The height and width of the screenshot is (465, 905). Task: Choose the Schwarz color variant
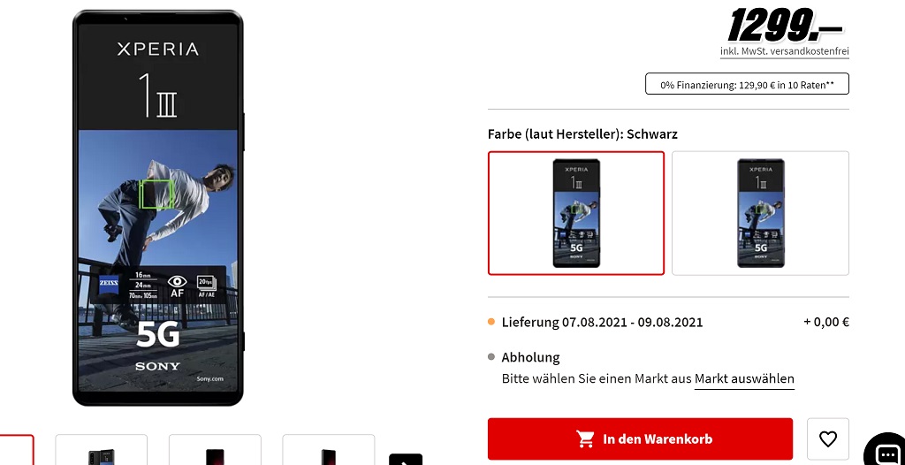[x=576, y=213]
